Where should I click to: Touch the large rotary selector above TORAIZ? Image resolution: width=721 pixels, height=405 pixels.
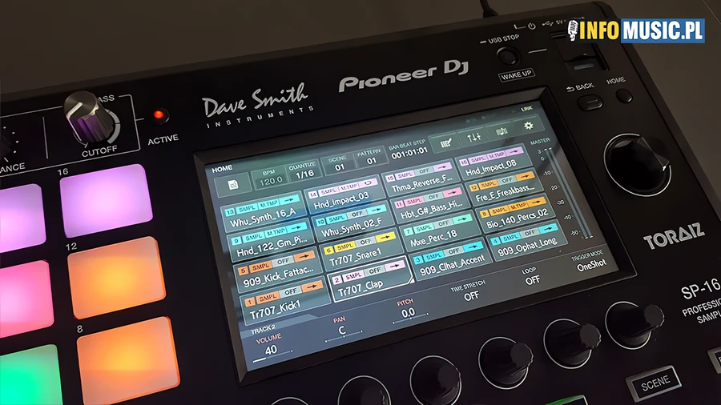click(x=637, y=163)
